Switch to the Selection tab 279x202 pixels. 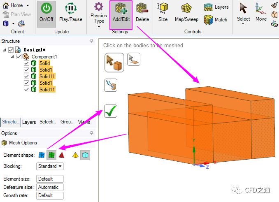tap(48, 122)
